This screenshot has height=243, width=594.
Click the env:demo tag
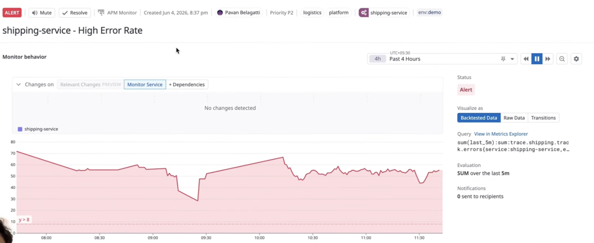(x=429, y=12)
